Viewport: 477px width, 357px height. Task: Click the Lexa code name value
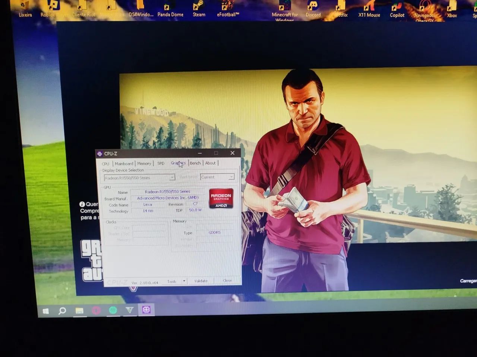click(148, 205)
